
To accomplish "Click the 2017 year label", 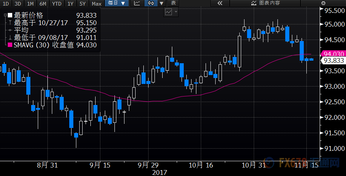I will [160, 172].
